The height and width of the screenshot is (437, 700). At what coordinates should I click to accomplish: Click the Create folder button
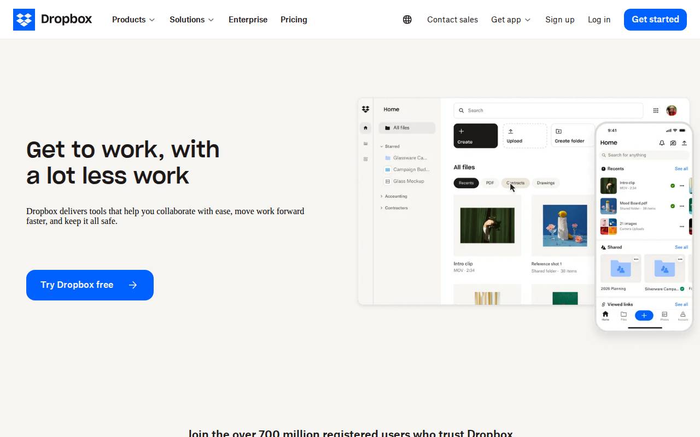click(573, 135)
